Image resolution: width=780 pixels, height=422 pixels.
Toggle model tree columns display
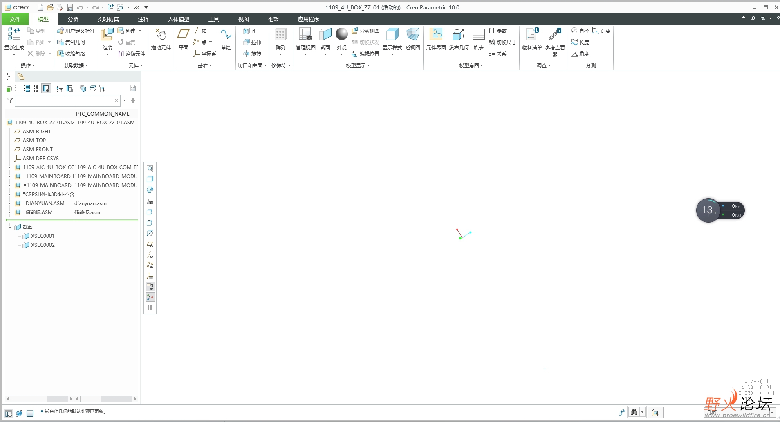pos(46,88)
